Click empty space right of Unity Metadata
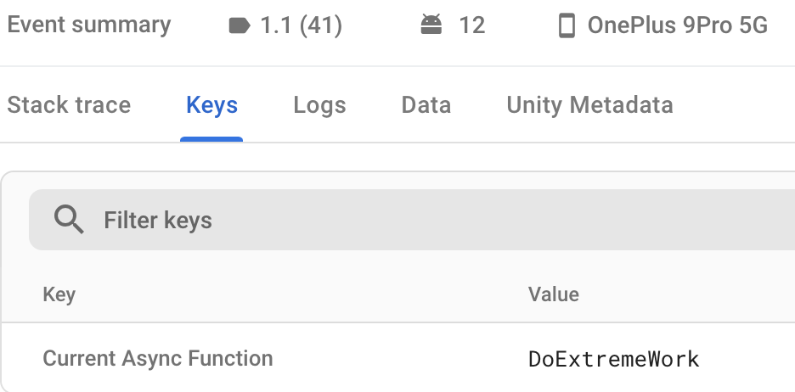Viewport: 795px width, 392px height. coord(735,105)
